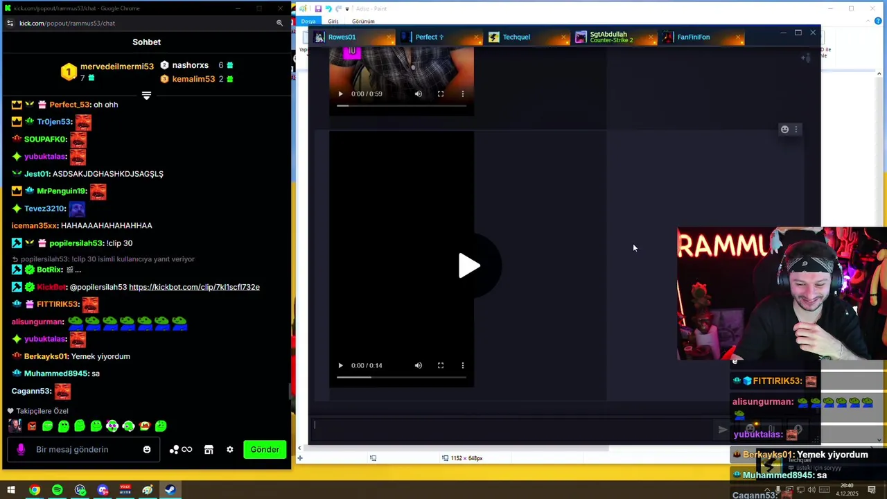Open more options on the 0:14 video
The image size is (887, 499).
click(463, 365)
